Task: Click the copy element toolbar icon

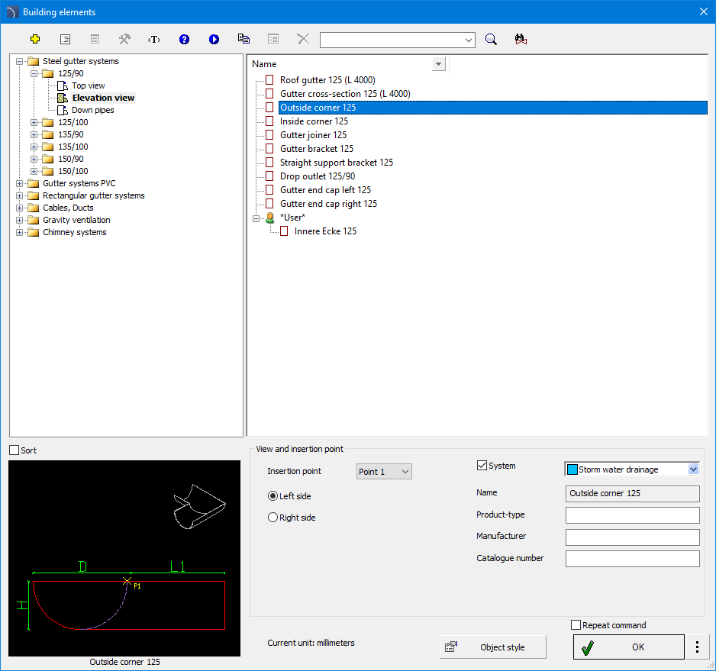Action: tap(244, 39)
